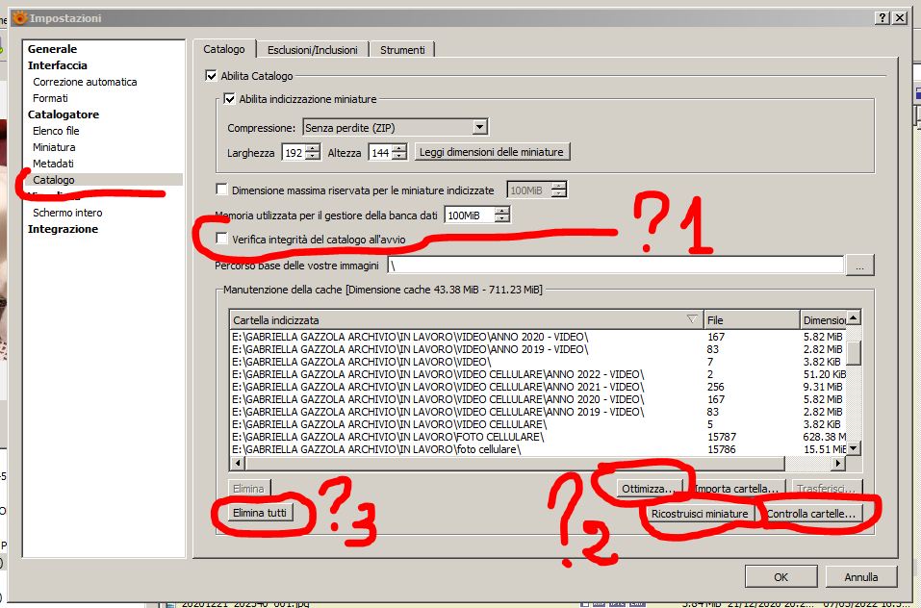The image size is (921, 608).
Task: Click the Ottimizza... button
Action: [651, 489]
